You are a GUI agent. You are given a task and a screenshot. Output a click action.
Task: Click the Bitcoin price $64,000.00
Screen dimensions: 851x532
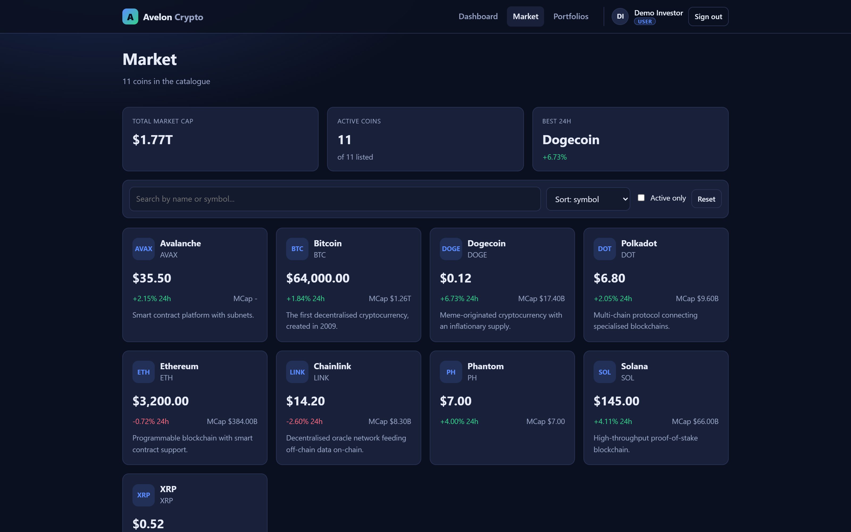318,278
